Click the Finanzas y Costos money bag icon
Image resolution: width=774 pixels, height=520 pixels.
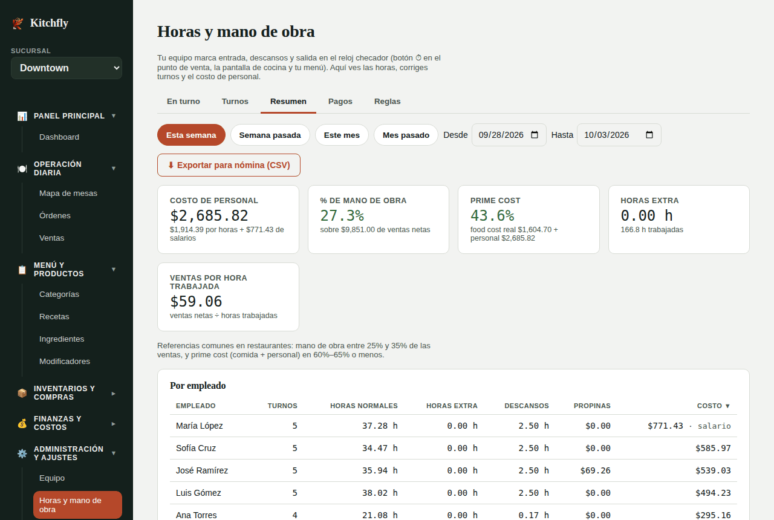coord(22,423)
